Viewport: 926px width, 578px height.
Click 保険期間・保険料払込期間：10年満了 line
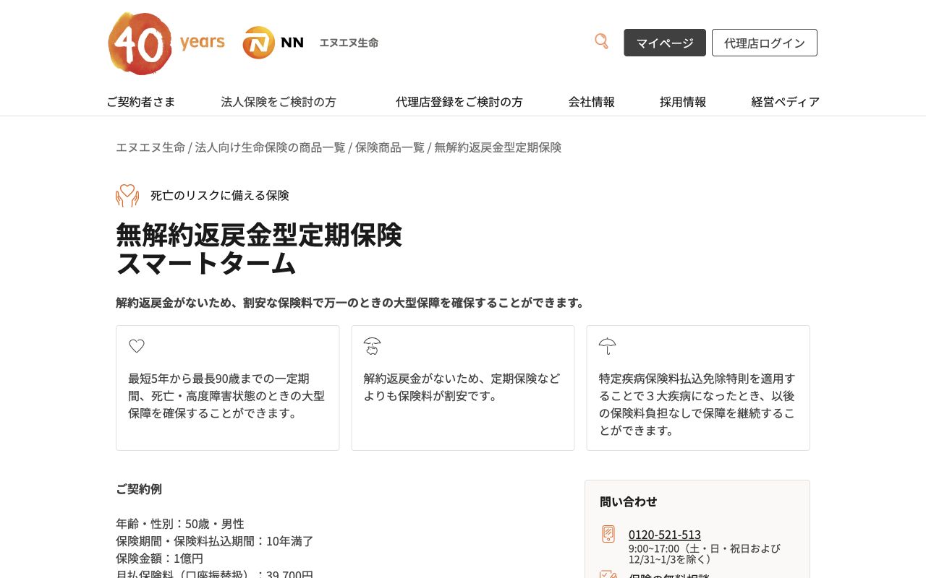pos(215,541)
